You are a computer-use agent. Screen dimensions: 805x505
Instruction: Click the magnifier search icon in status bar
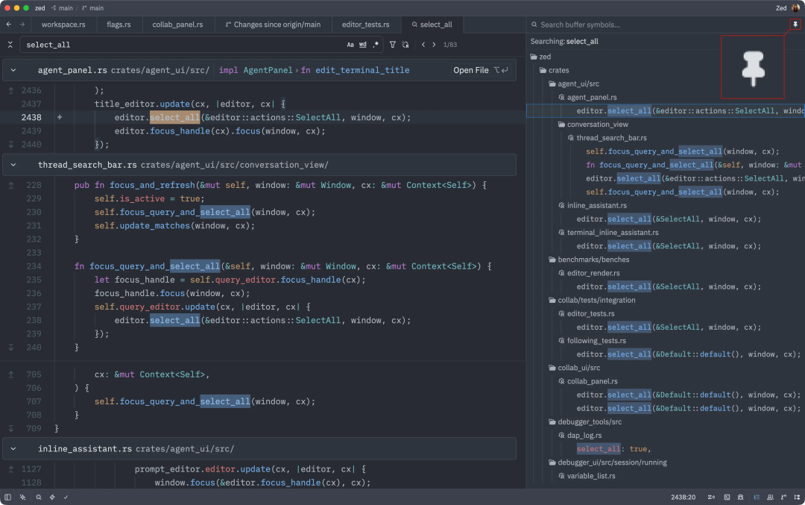39,497
